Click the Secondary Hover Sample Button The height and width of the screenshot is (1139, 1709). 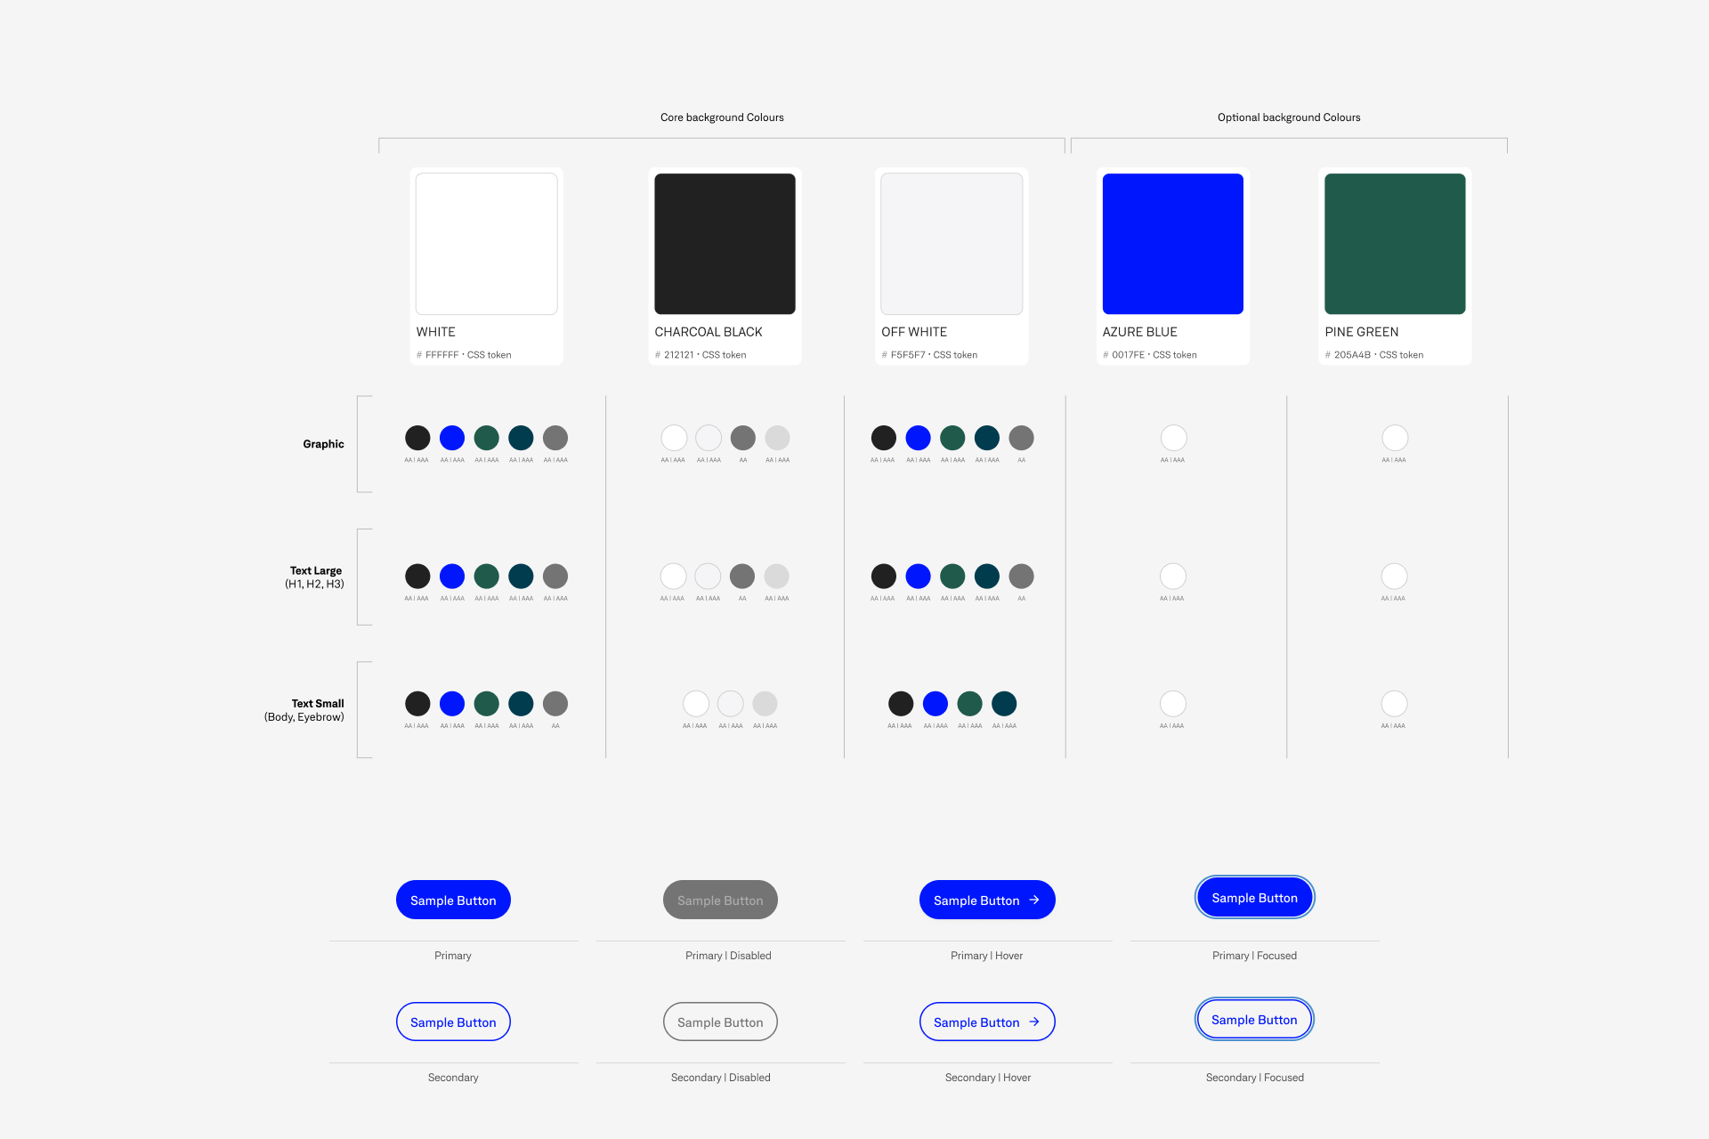[987, 1022]
